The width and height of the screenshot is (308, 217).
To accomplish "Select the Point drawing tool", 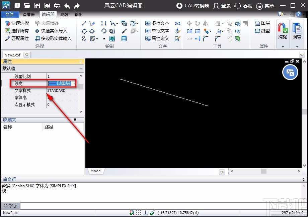I will point(104,39).
